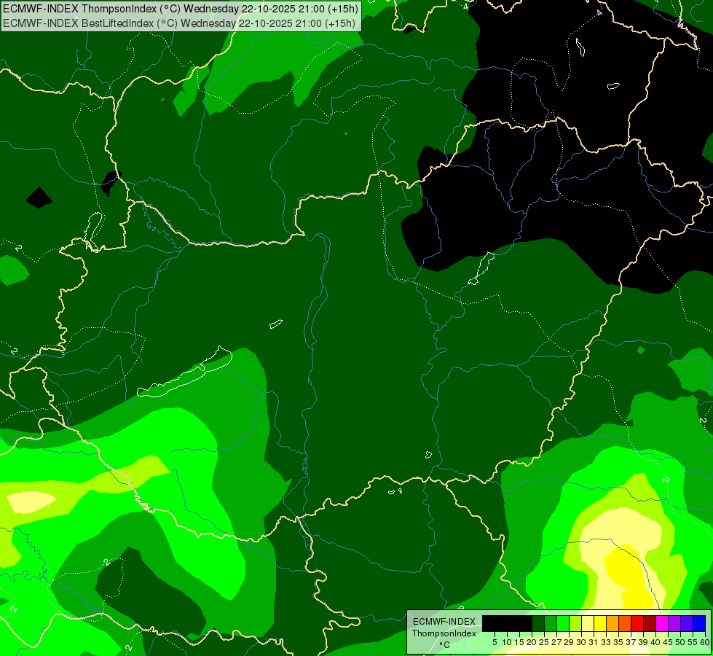Select the dark green 20-25 legend swatch
713x656 pixels.
[x=538, y=623]
